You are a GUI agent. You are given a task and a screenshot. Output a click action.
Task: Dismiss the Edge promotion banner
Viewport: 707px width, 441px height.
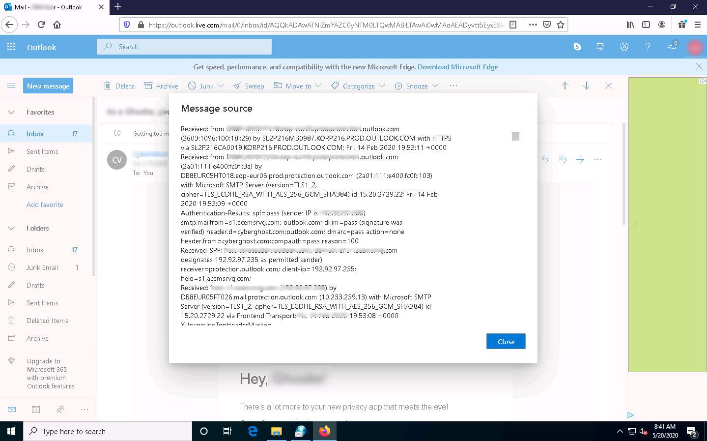699,66
